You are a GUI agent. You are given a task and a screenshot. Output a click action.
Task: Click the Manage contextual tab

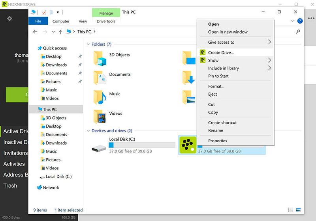coord(106,13)
